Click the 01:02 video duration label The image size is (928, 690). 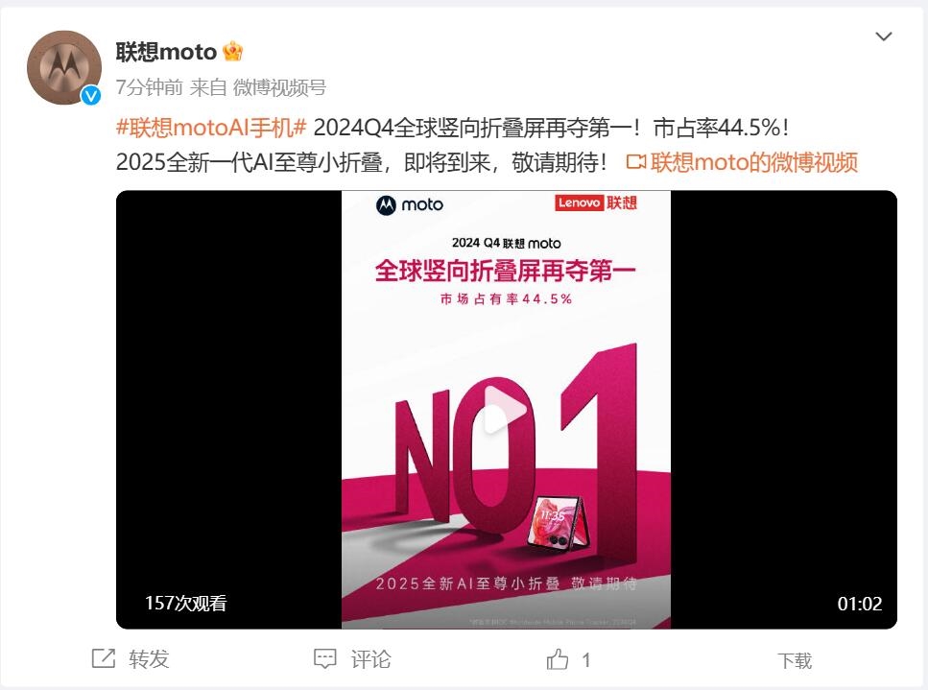[859, 604]
